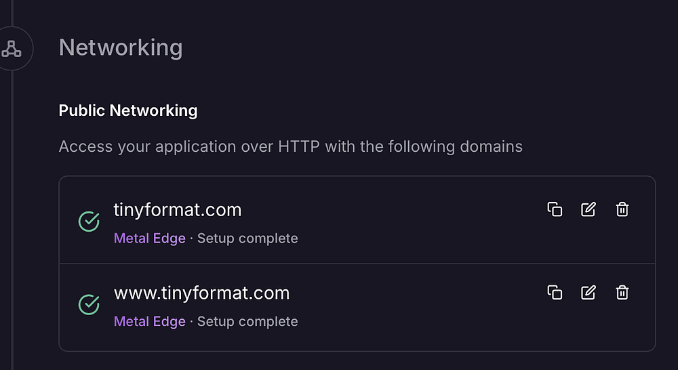Edit the tinyformat.com domain
The image size is (678, 370).
pyautogui.click(x=589, y=209)
